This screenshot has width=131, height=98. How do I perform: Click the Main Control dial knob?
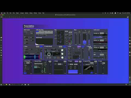click(x=27, y=33)
